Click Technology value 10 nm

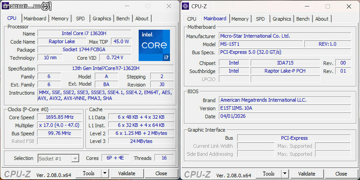tap(50, 58)
